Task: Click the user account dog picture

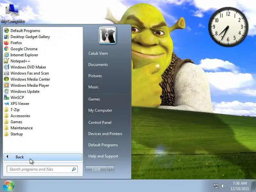Action: click(x=108, y=36)
